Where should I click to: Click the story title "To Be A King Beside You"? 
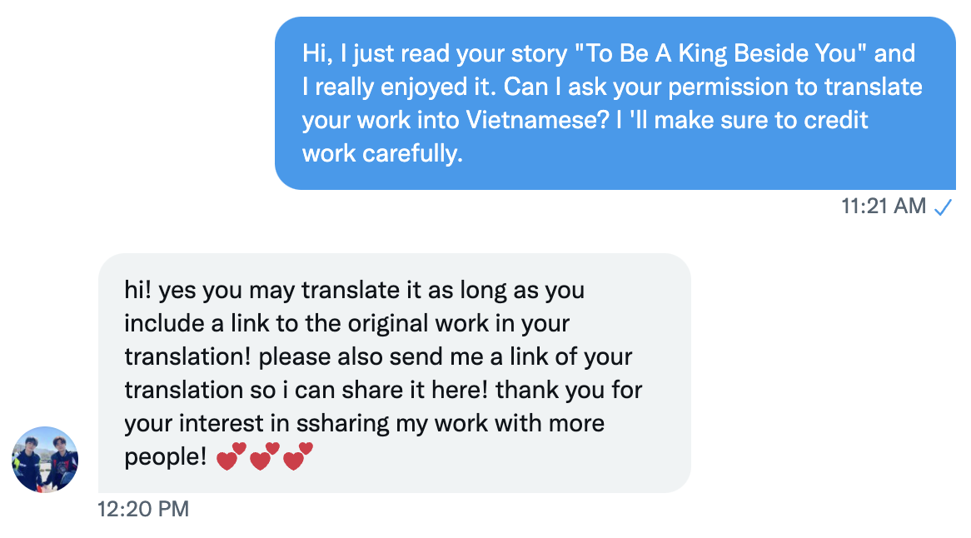tap(715, 54)
